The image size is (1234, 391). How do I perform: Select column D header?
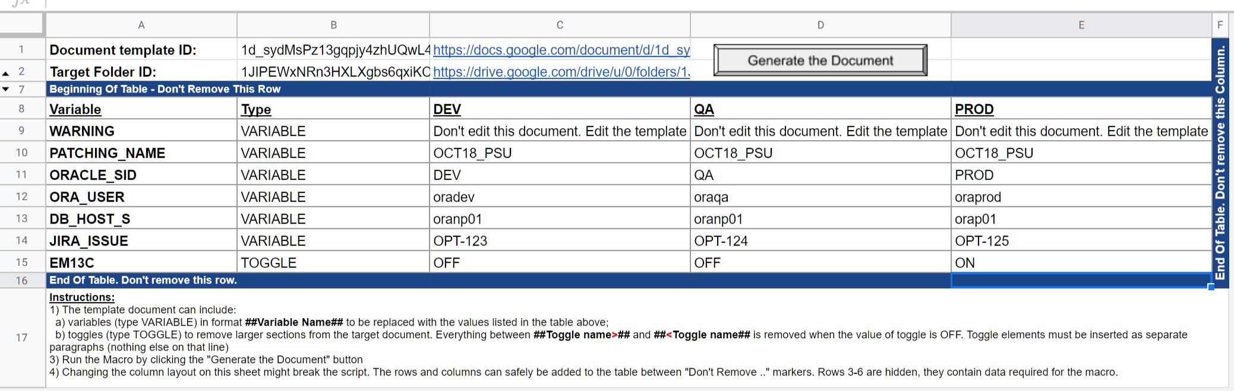coord(820,25)
